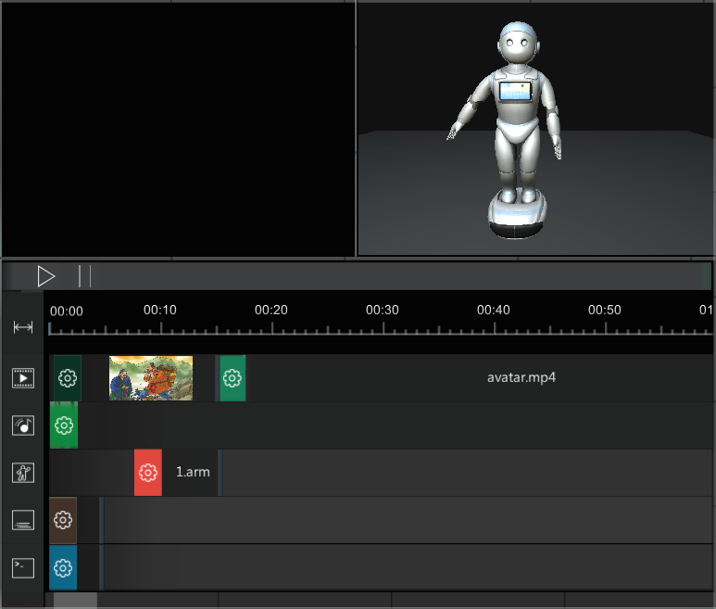This screenshot has width=716, height=609.
Task: Click the timeline fit-width arrows icon
Action: click(x=23, y=327)
